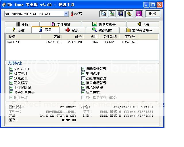
Task: Click the copy screenshot to clipboard icon
Action: 112,14
